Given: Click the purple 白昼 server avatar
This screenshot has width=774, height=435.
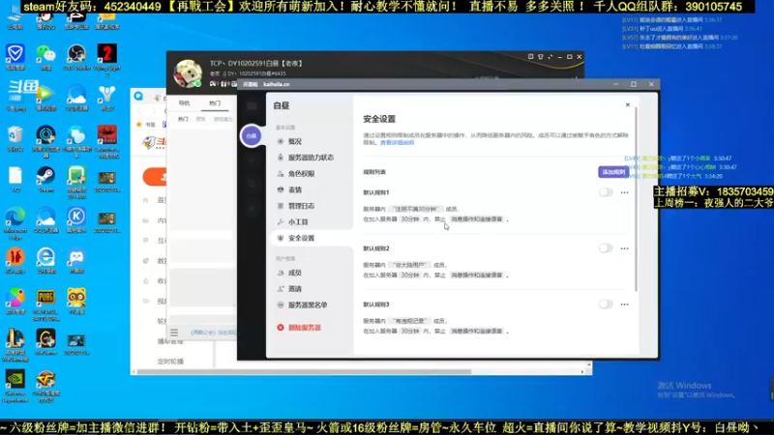Looking at the screenshot, I should click(252, 135).
